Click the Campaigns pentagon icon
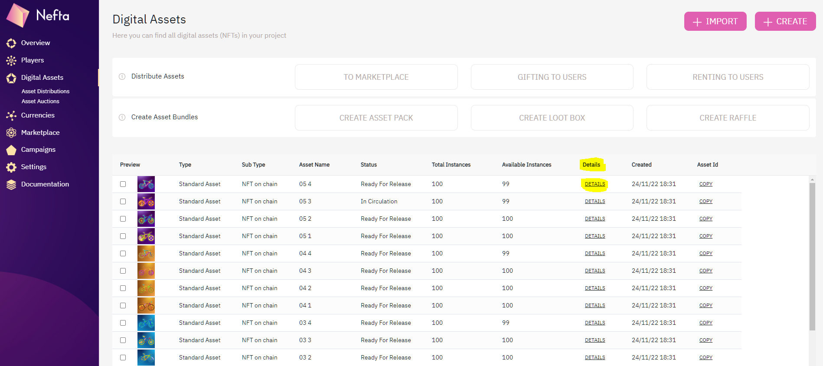Viewport: 823px width, 366px height. pos(11,150)
